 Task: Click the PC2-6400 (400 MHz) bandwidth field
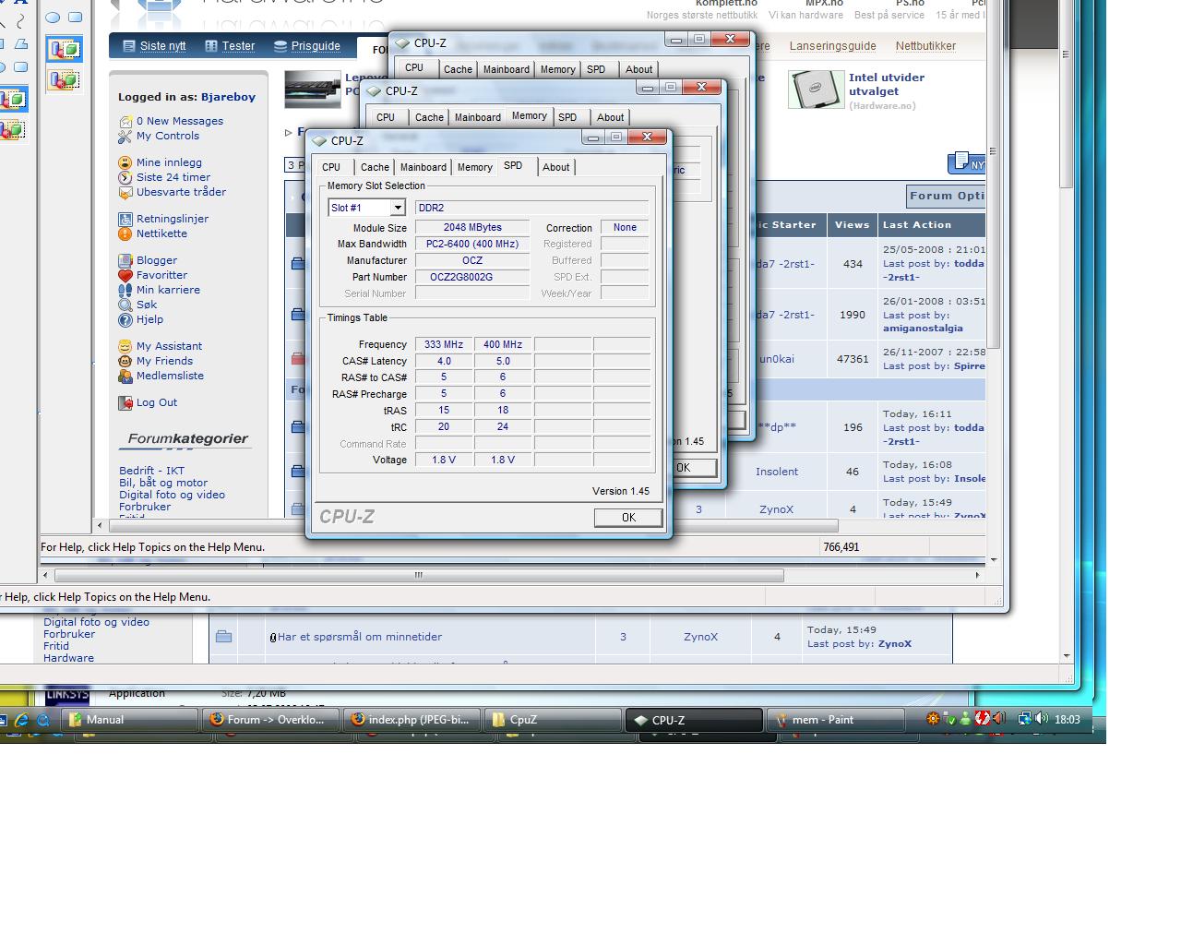click(472, 244)
